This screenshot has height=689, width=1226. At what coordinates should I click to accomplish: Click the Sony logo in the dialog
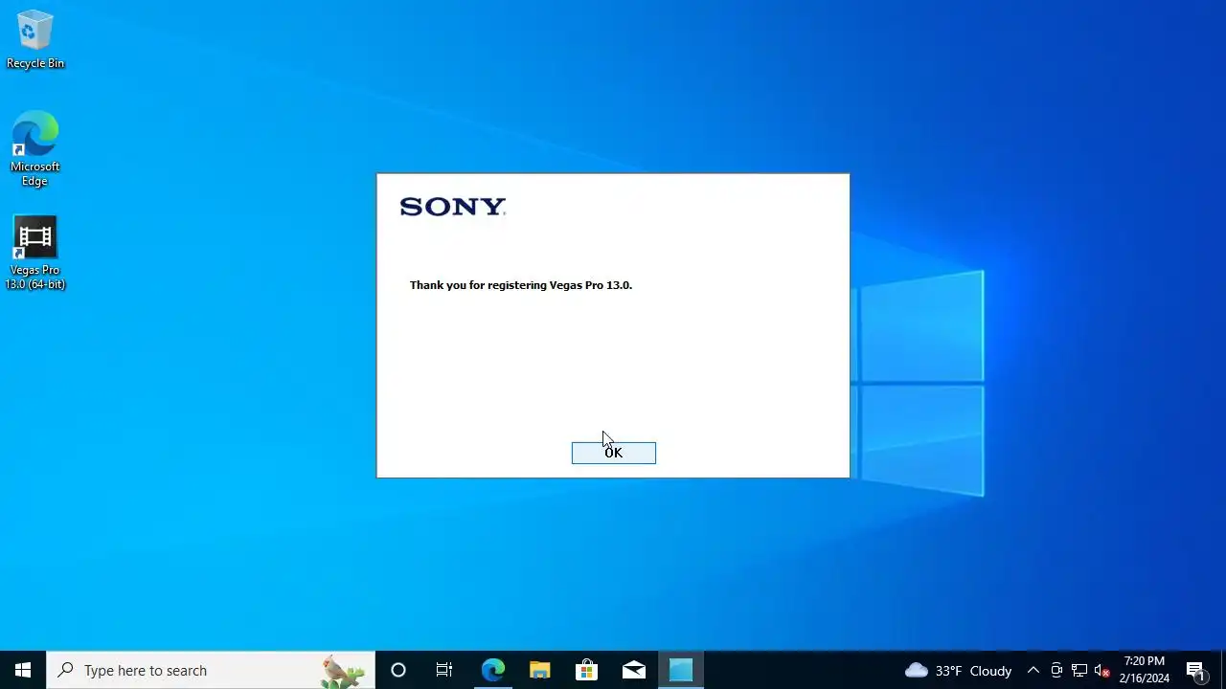click(453, 207)
